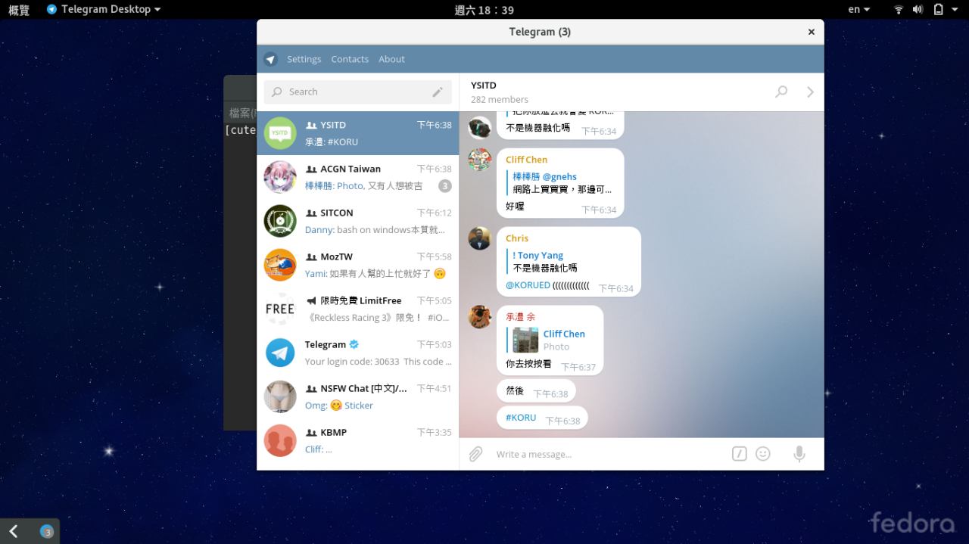The height and width of the screenshot is (544, 969).
Task: Open the Settings menu item
Action: click(304, 59)
